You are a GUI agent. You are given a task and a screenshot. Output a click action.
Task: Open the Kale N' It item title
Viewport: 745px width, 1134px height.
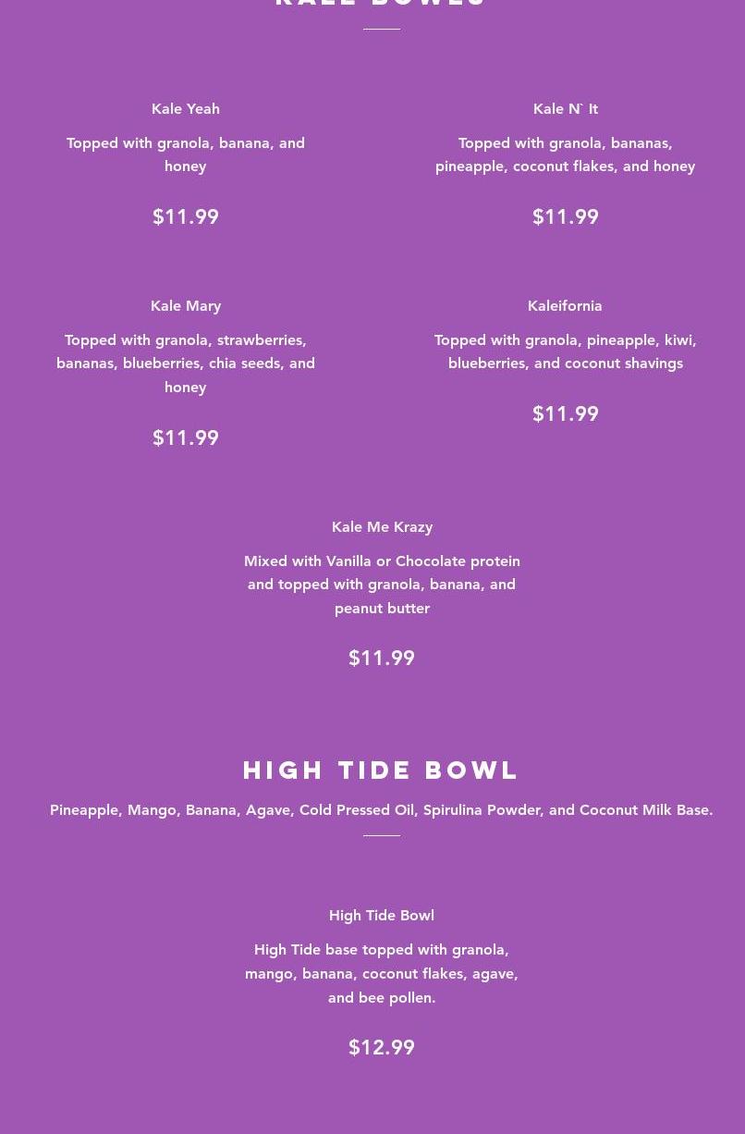point(565,109)
